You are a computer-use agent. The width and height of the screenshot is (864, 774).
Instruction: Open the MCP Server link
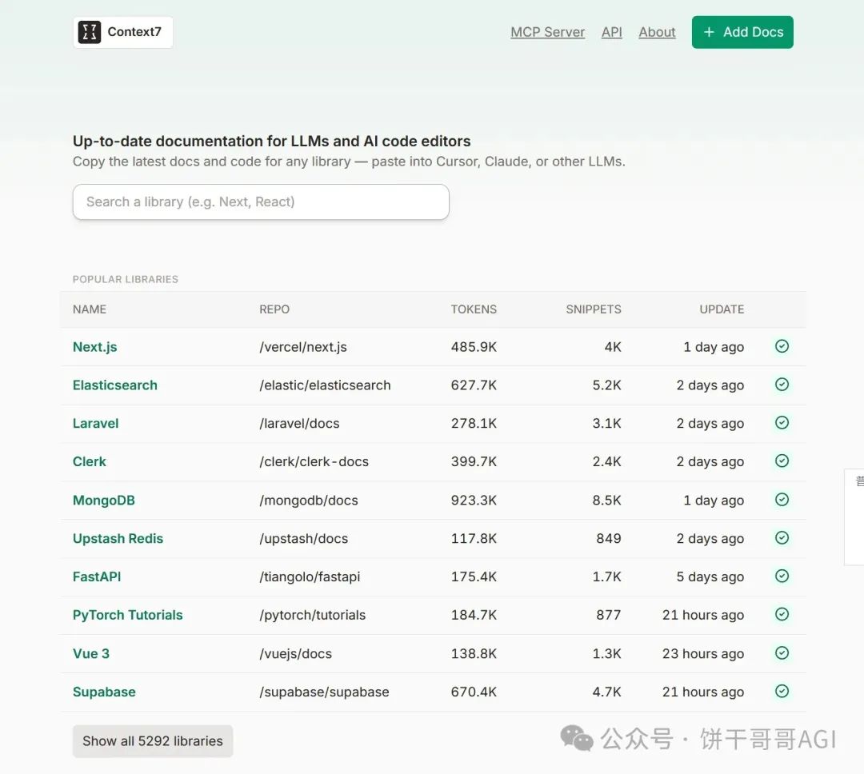(x=548, y=32)
